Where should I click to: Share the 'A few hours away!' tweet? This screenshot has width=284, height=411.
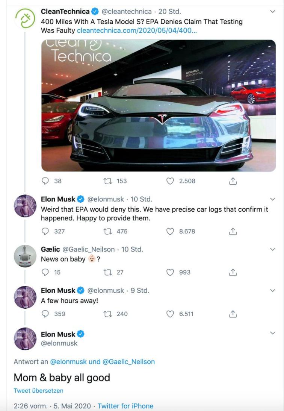click(233, 314)
